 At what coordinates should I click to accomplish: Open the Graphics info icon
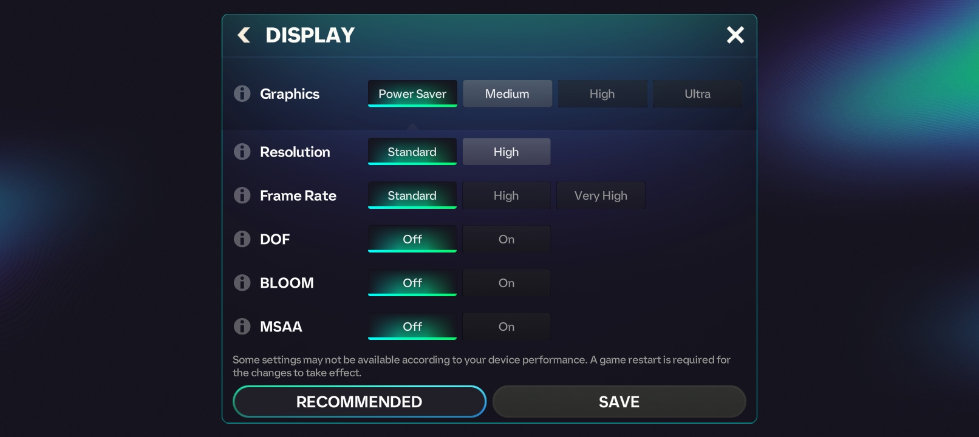[242, 93]
